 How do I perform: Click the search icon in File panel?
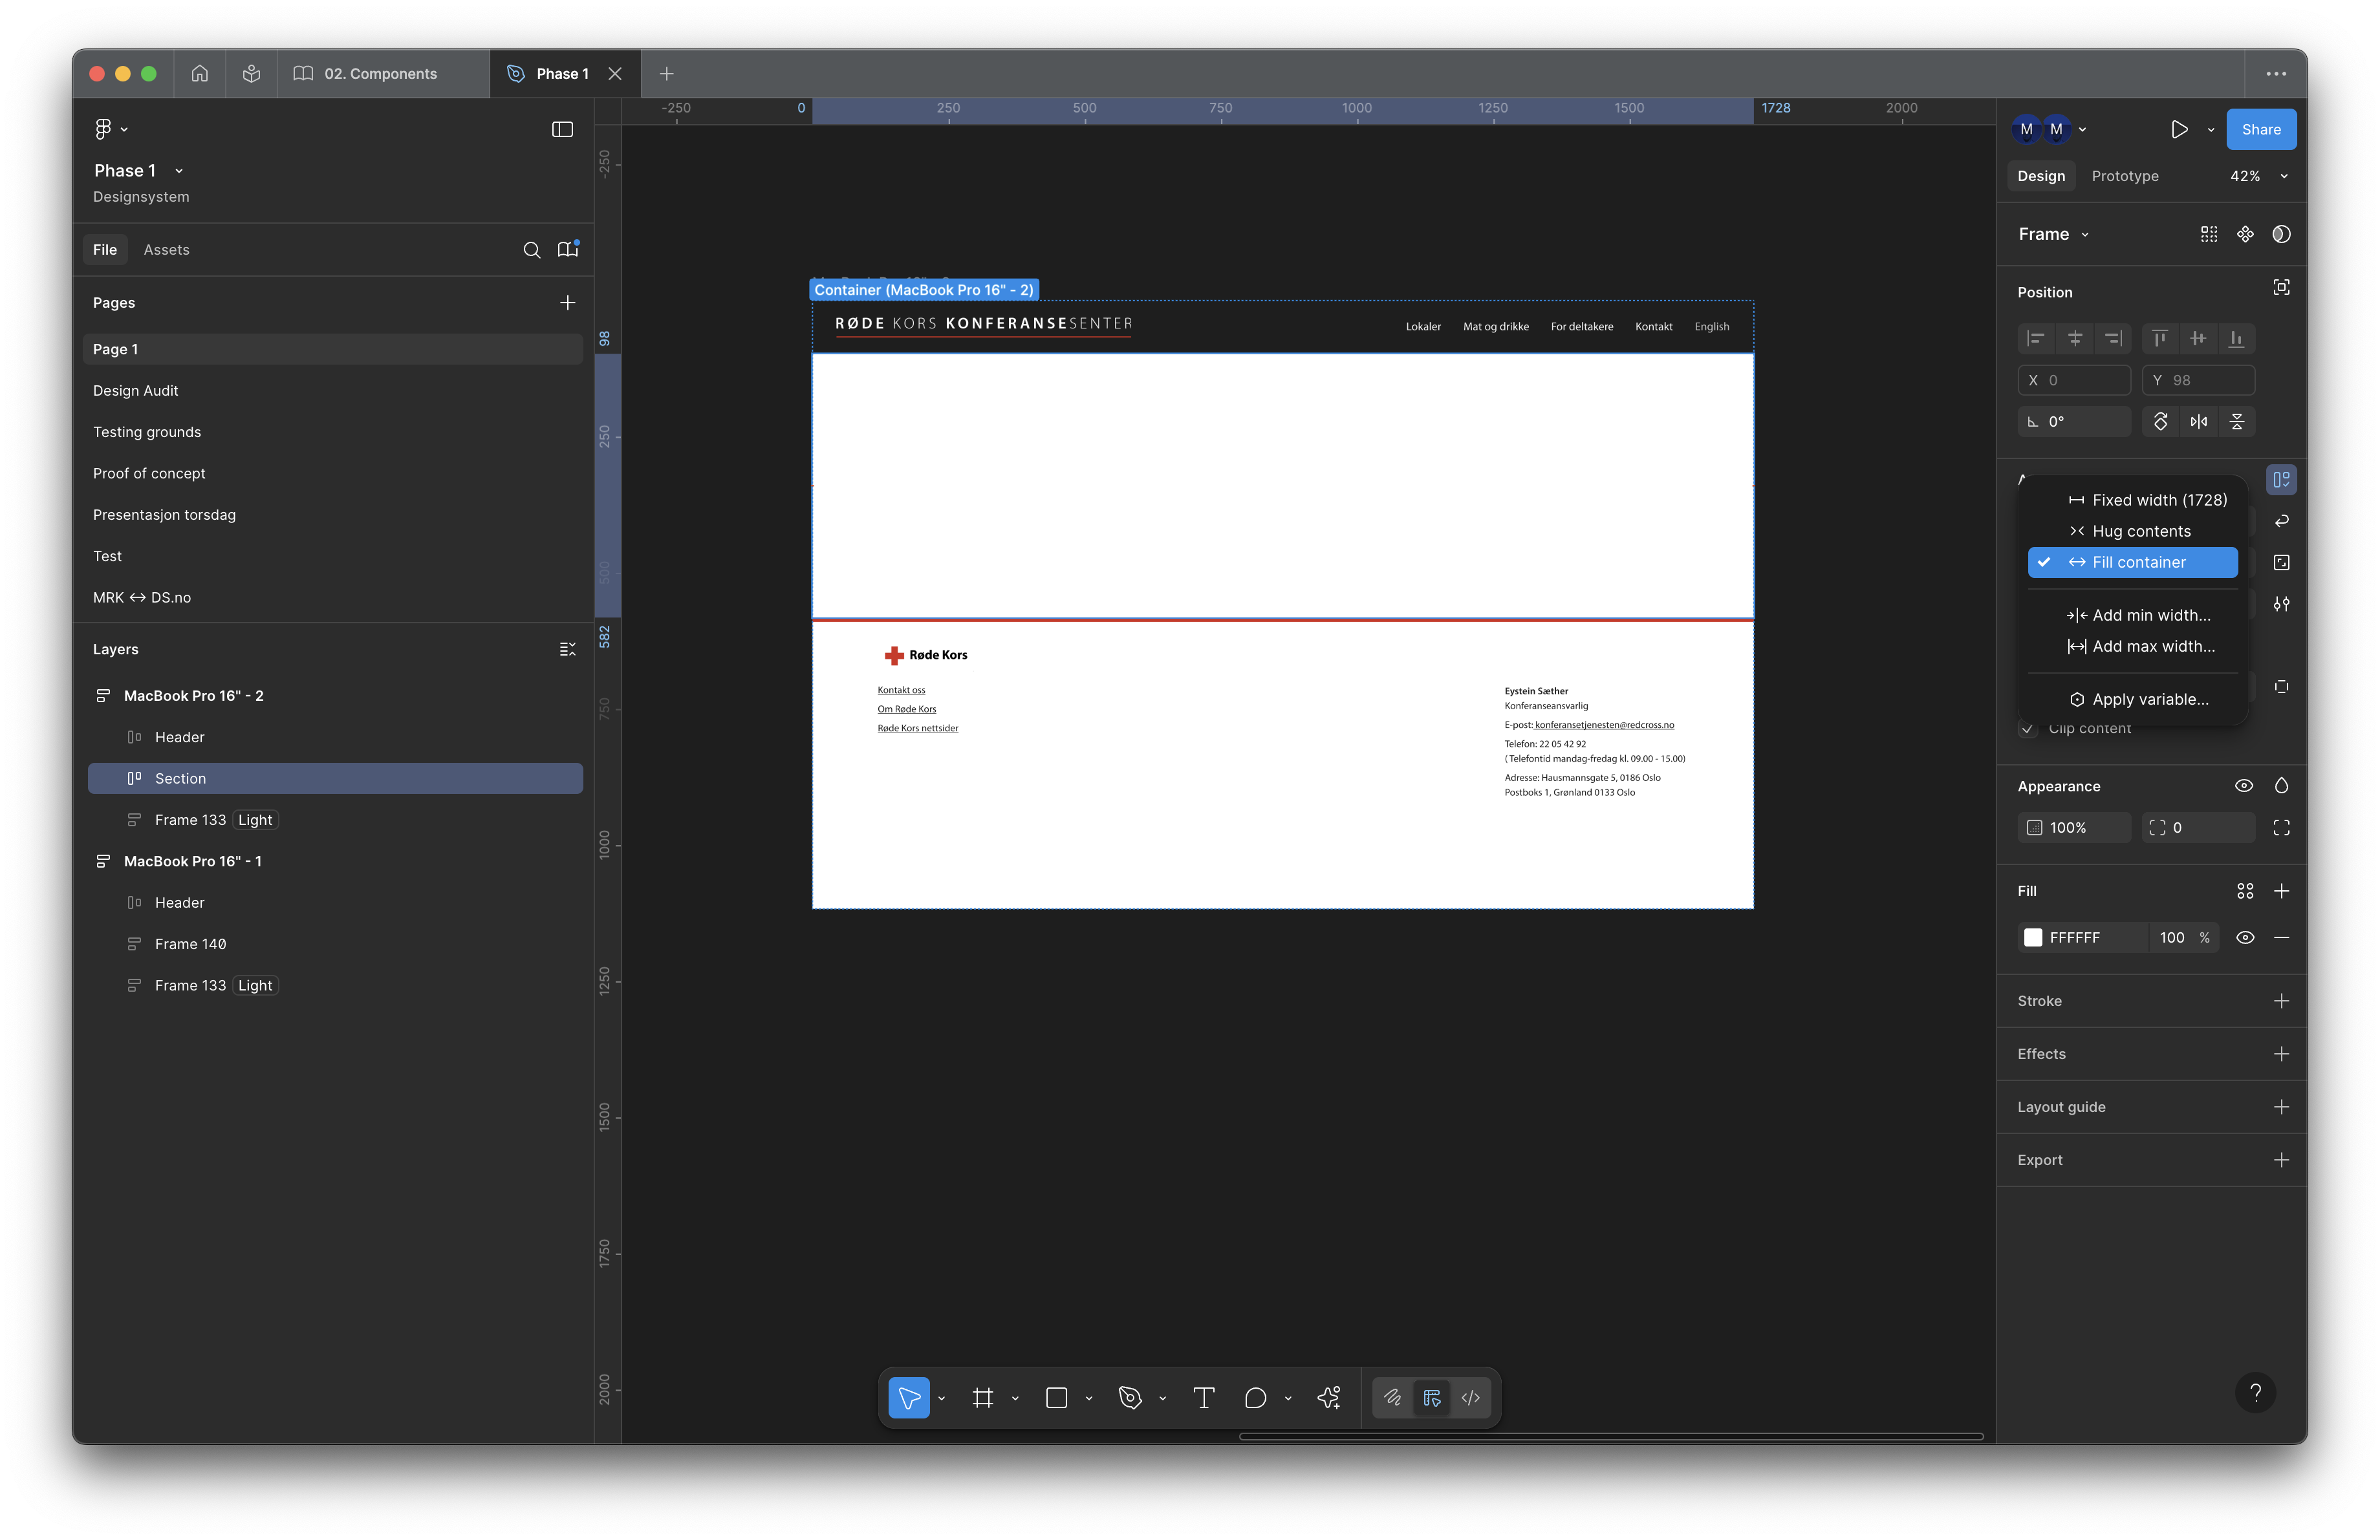[532, 250]
